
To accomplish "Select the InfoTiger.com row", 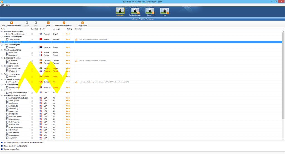I will pos(141,133).
